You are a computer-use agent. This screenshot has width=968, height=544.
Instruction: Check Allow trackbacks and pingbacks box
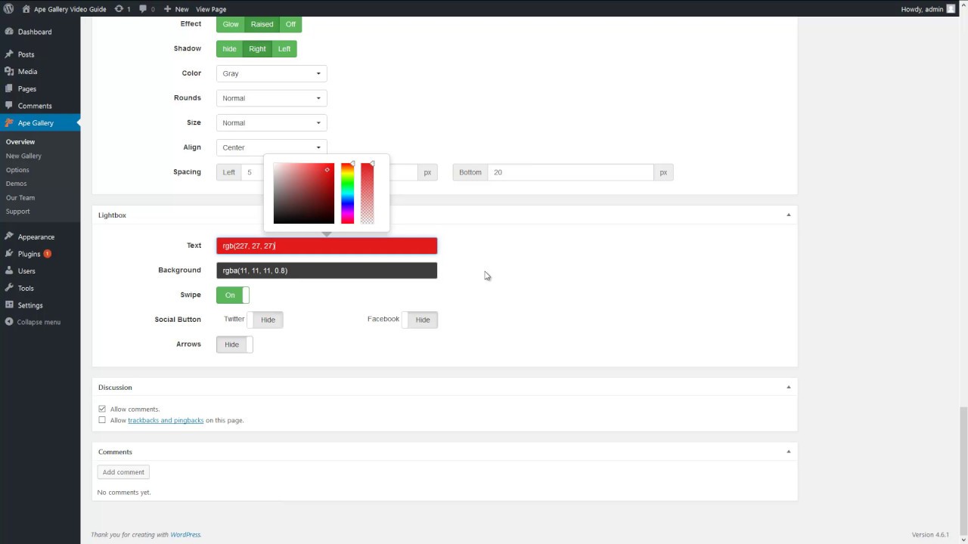coord(102,420)
